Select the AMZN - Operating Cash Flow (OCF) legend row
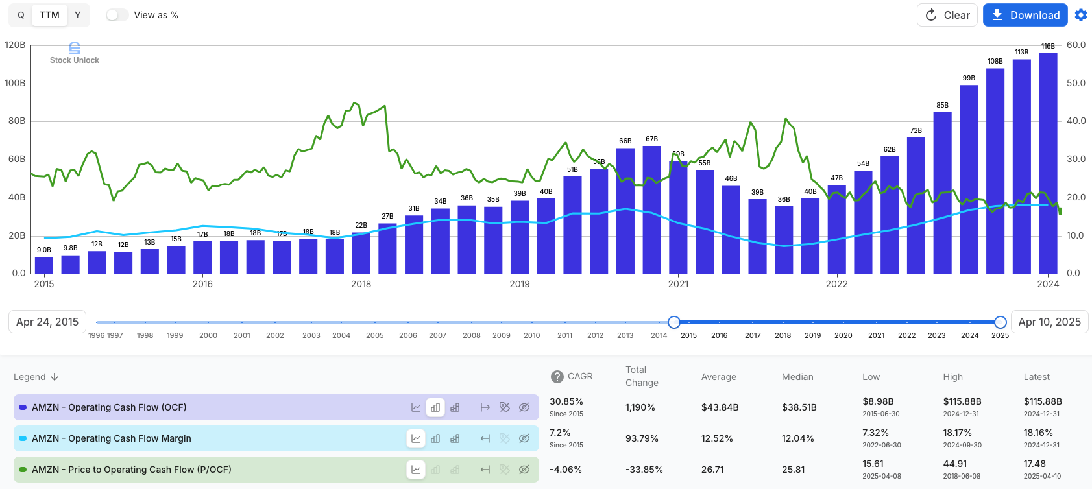Image resolution: width=1092 pixels, height=489 pixels. coord(276,407)
